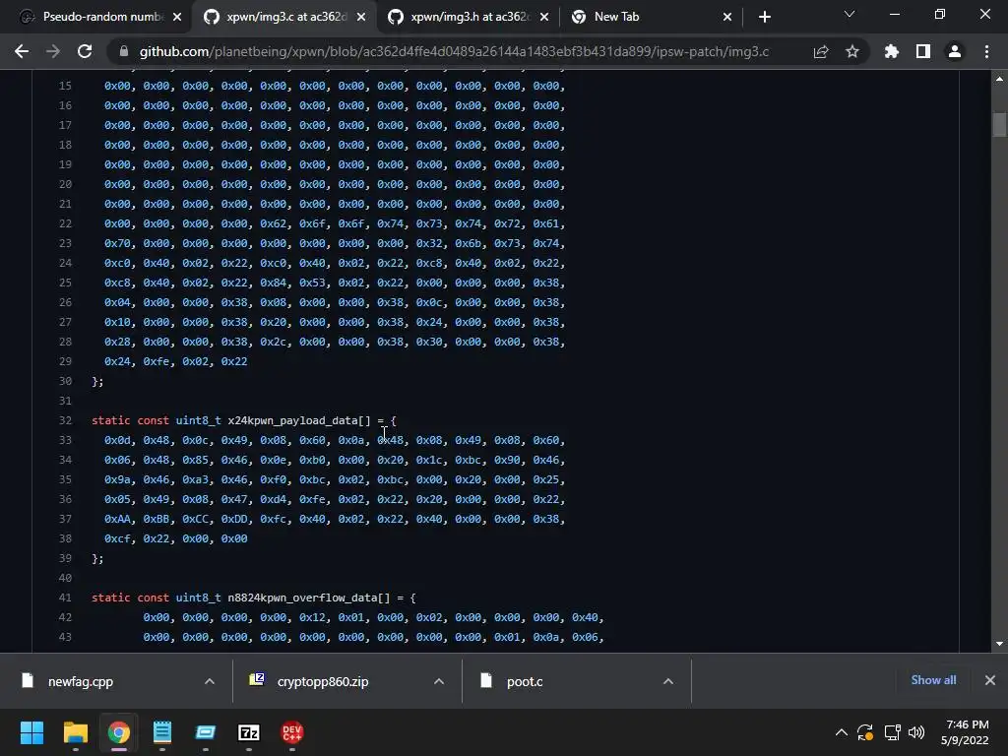Viewport: 1008px width, 756px height.
Task: Select line number 32 in the code
Action: tap(65, 420)
